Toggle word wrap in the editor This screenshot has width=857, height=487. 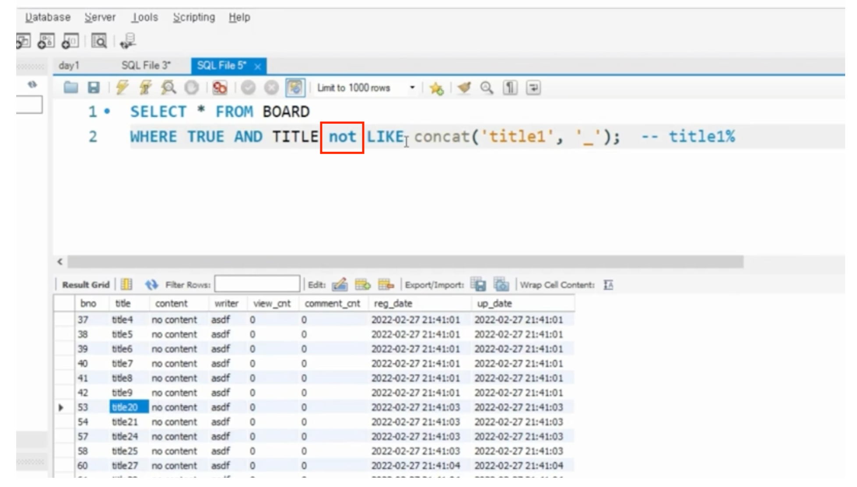[x=533, y=88]
